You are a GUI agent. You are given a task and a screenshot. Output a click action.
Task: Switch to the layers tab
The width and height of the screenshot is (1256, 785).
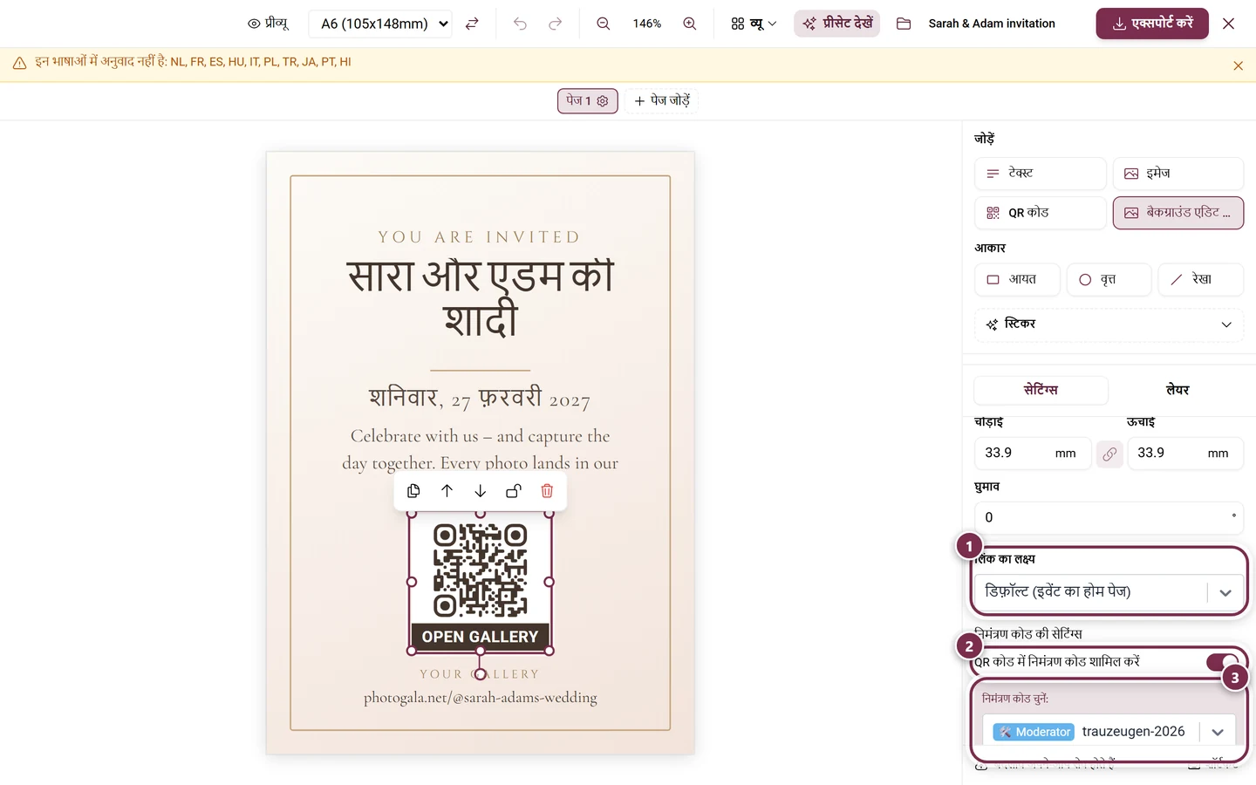coord(1177,390)
